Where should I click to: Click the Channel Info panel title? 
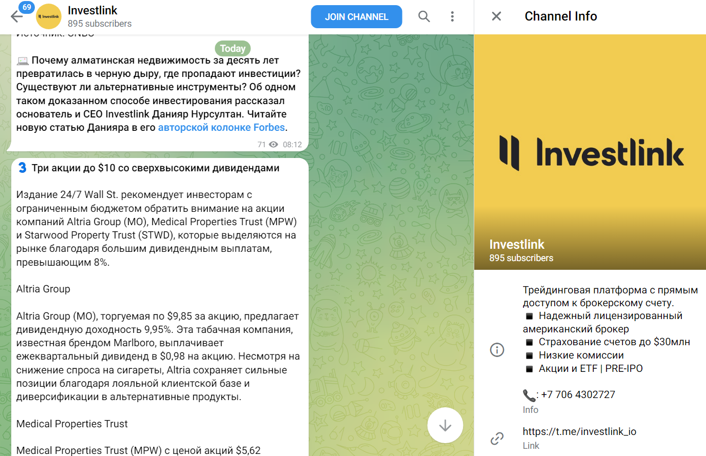[561, 16]
